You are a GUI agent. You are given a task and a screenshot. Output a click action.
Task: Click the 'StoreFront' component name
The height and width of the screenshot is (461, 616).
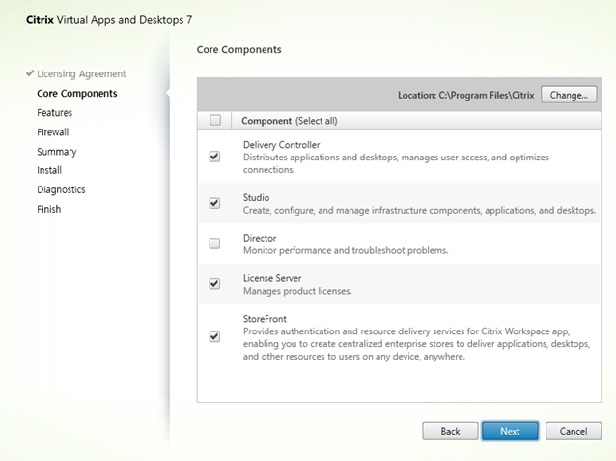pos(265,319)
